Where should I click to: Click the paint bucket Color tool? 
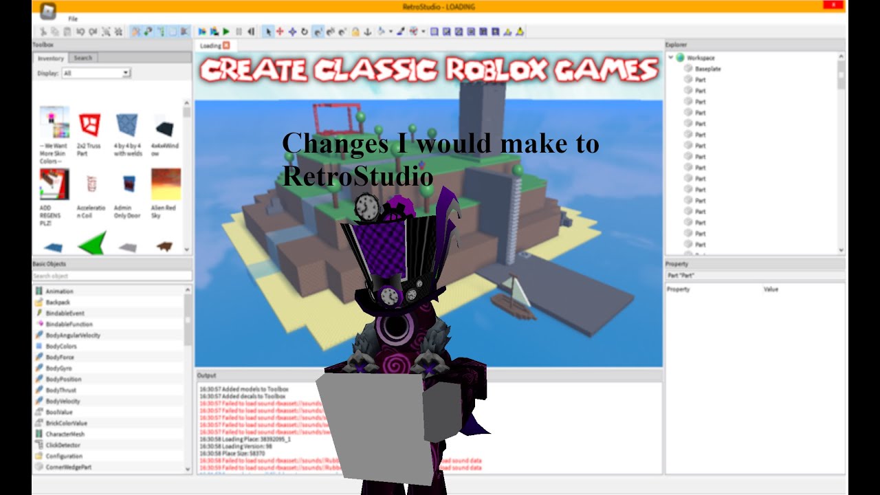coord(381,32)
